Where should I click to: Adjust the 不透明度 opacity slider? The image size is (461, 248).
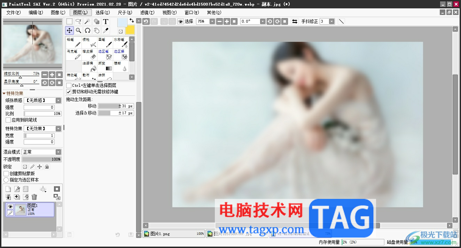pyautogui.click(x=42, y=159)
